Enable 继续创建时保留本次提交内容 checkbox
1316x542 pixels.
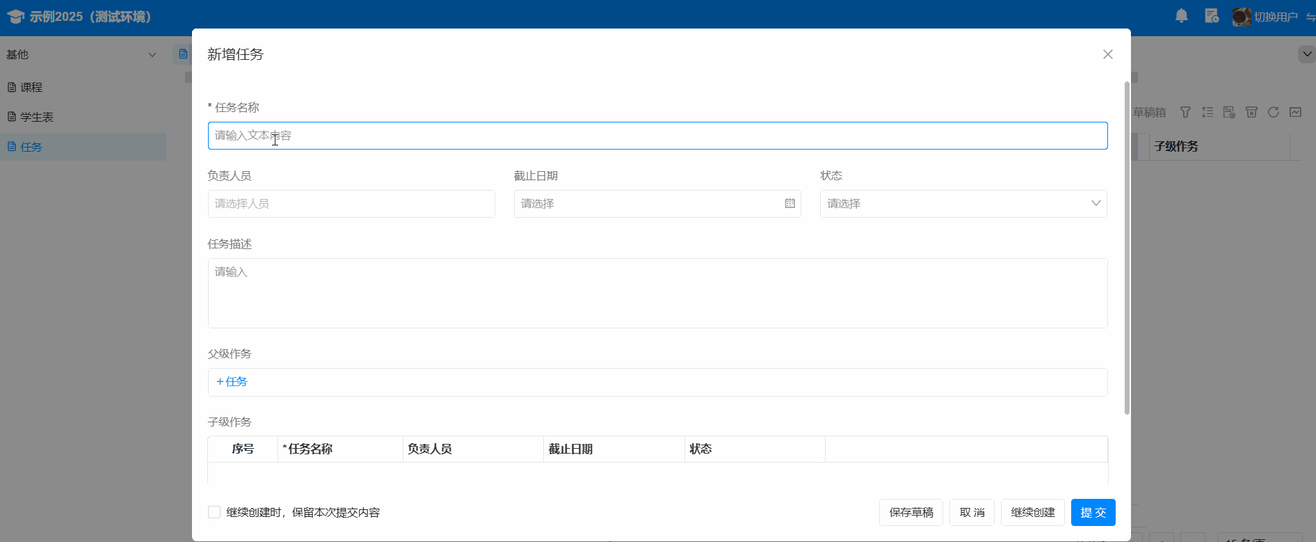tap(214, 512)
